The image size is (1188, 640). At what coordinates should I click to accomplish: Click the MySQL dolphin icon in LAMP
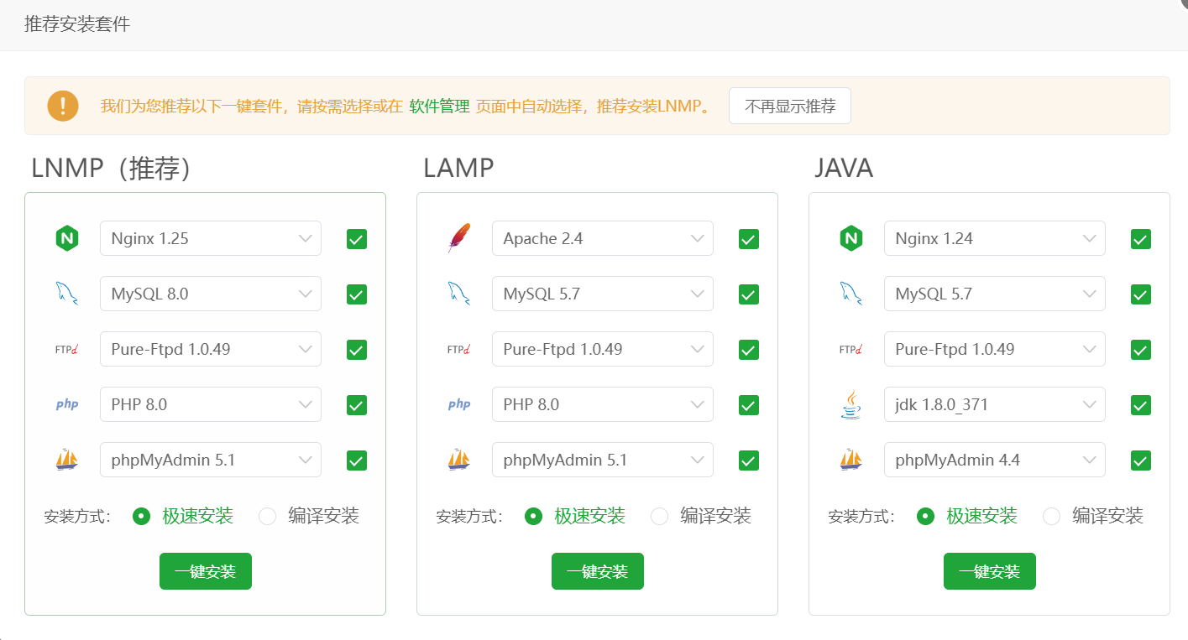pyautogui.click(x=459, y=294)
